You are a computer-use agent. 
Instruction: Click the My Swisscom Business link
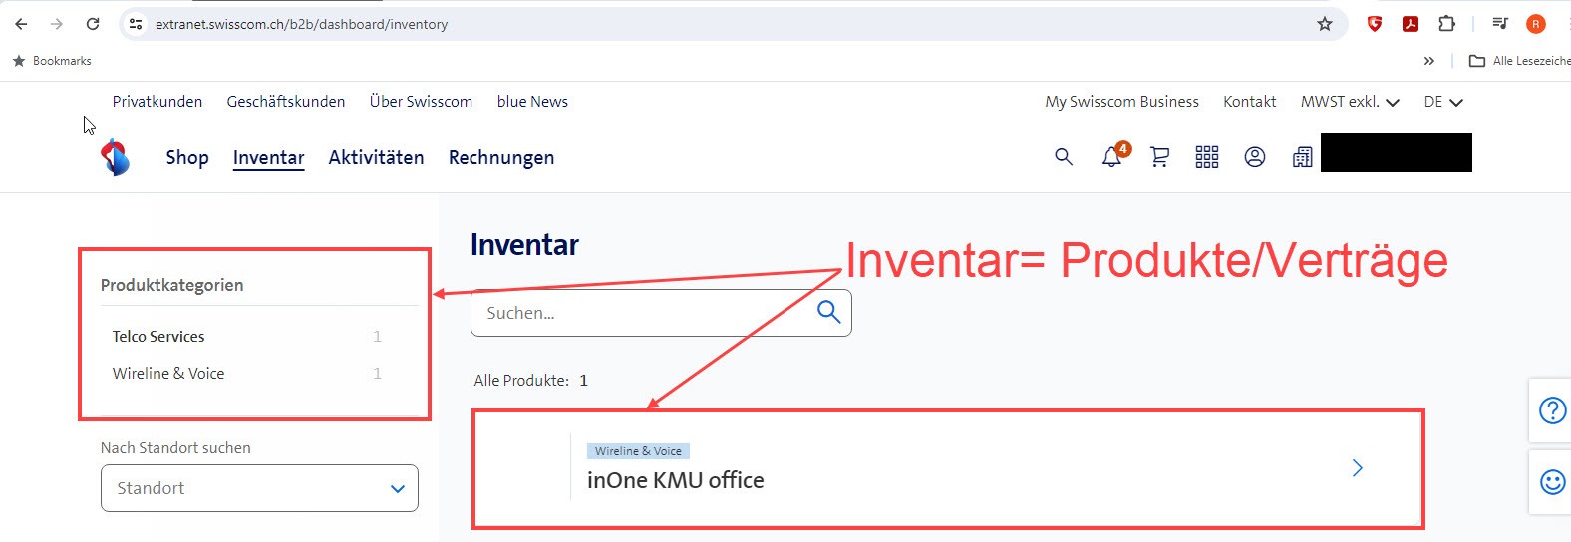(x=1121, y=102)
